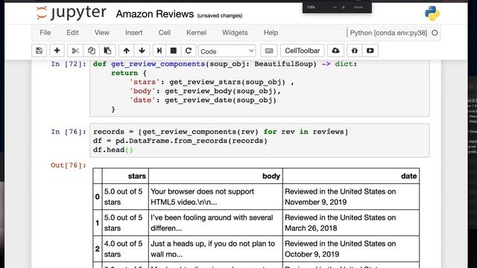Viewport: 477px width, 268px height.
Task: Move selected cell up arrow
Action: [x=126, y=51]
